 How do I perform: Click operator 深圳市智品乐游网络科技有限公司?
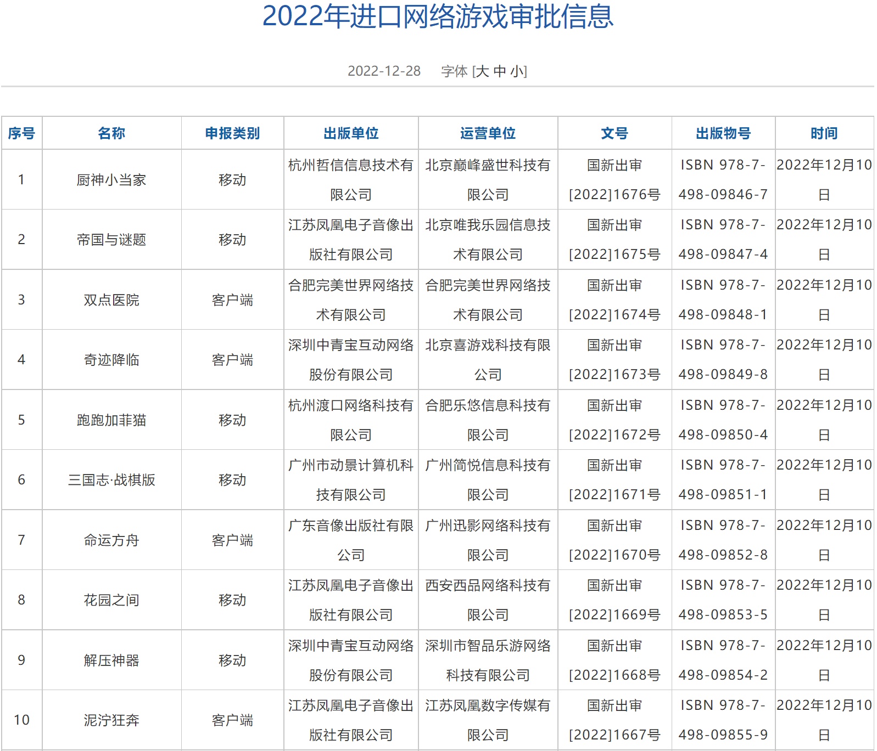(488, 660)
